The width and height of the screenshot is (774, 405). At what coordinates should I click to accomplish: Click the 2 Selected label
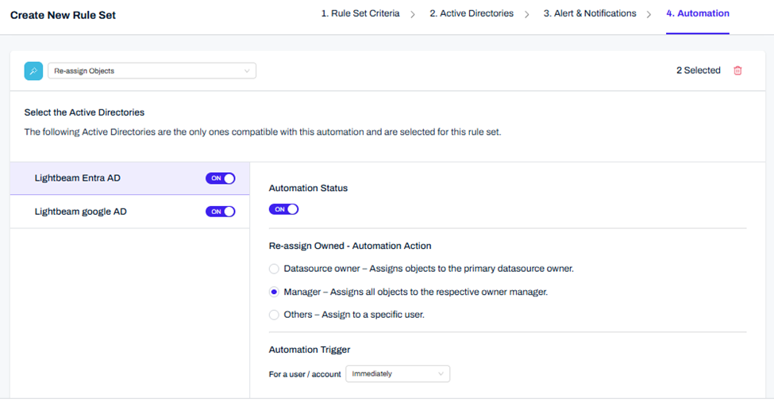click(698, 71)
